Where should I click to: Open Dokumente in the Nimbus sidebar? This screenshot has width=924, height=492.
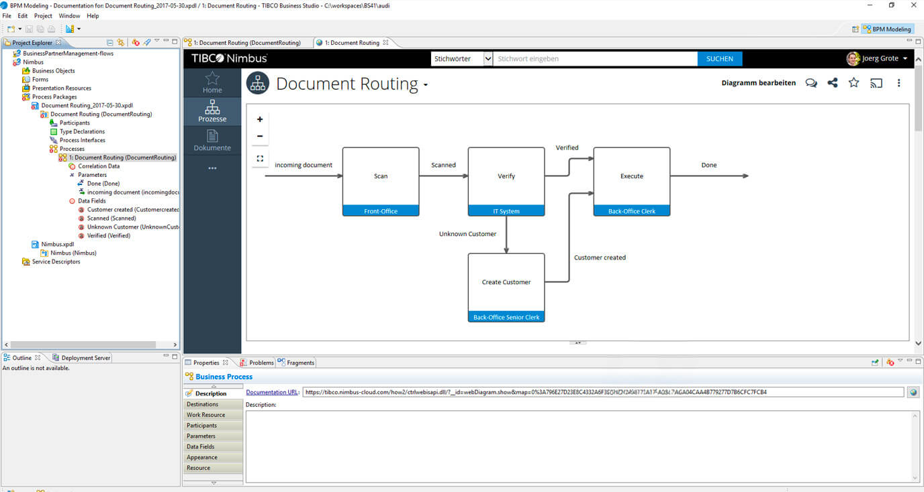[x=212, y=140]
